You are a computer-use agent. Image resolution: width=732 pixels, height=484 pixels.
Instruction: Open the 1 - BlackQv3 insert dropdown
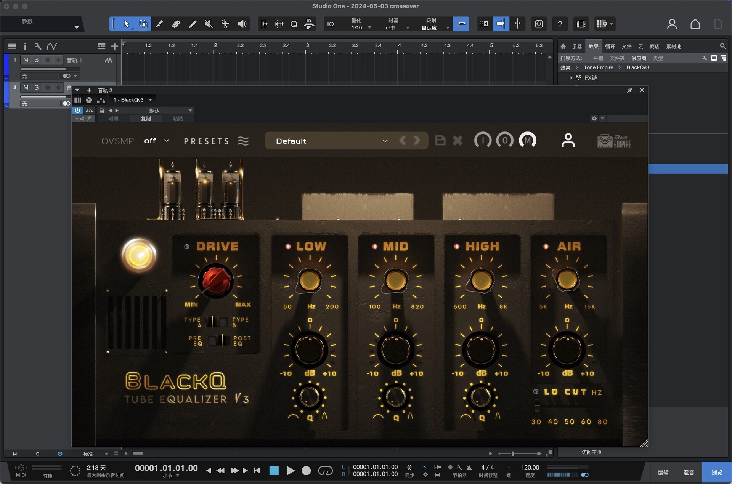coord(133,100)
